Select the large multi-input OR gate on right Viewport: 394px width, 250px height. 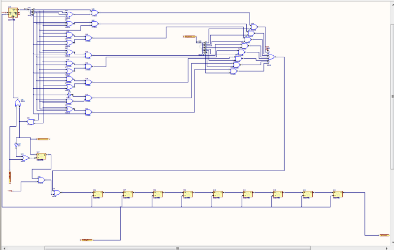pos(270,57)
